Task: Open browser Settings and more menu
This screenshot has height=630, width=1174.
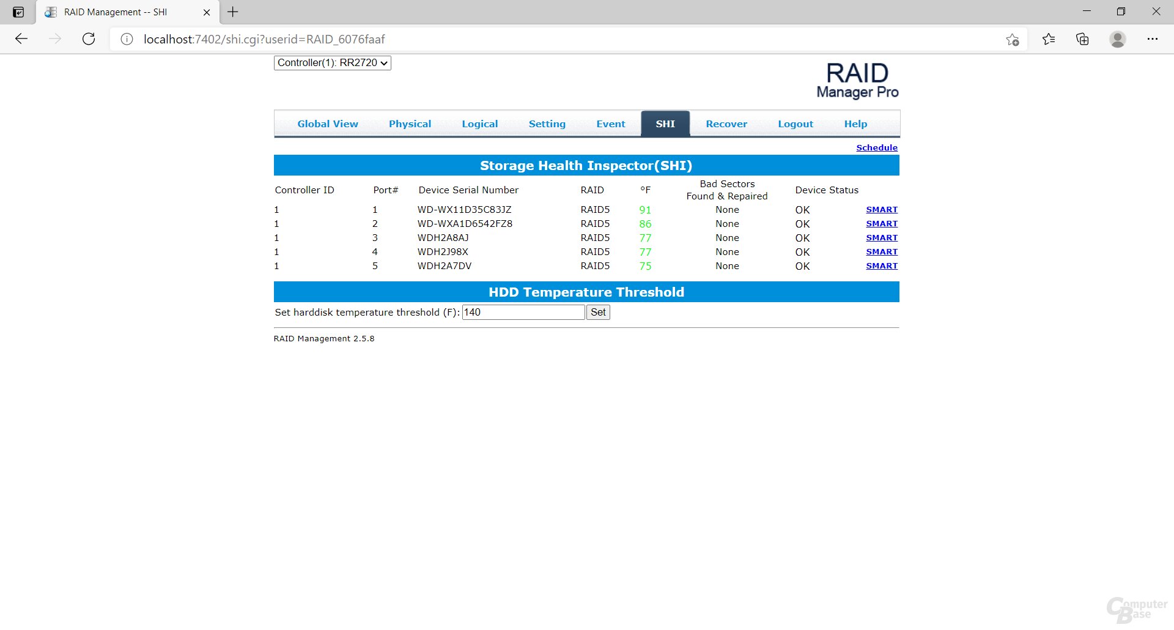Action: [x=1153, y=39]
